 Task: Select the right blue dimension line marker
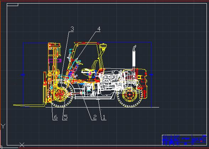click(x=151, y=74)
